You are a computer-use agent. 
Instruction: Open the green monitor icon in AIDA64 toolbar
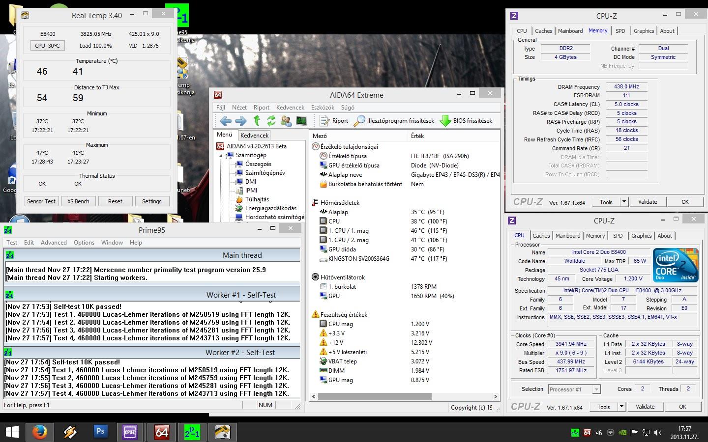(x=301, y=121)
